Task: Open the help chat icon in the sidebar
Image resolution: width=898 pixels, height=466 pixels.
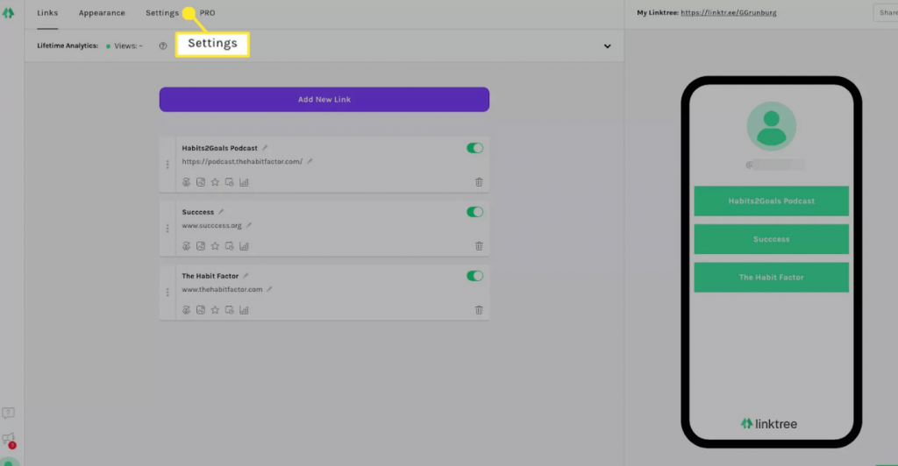Action: click(8, 413)
